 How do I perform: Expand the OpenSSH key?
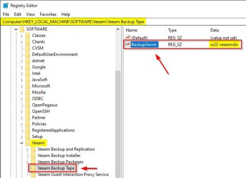(x=22, y=111)
